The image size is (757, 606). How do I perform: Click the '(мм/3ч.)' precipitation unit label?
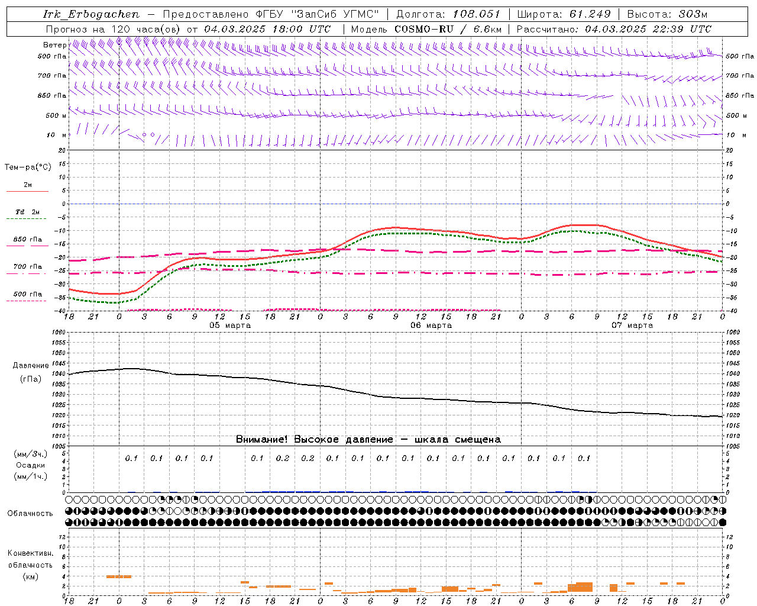[x=30, y=454]
